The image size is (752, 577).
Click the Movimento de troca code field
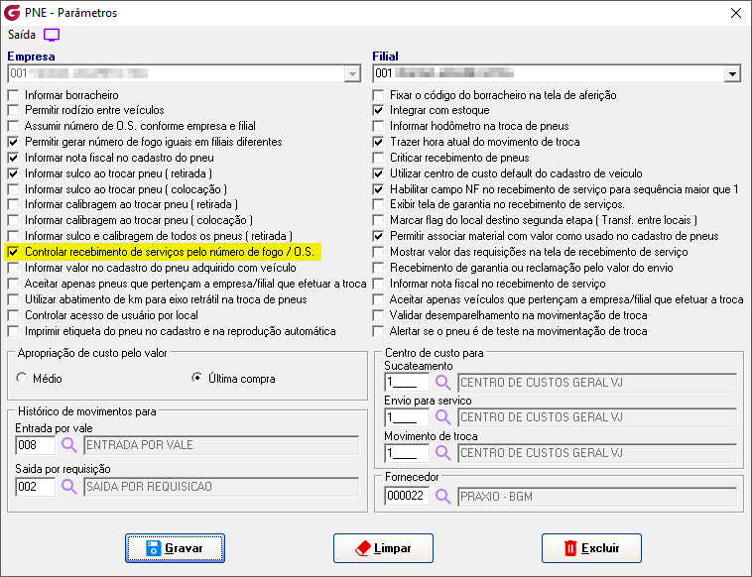click(x=407, y=453)
